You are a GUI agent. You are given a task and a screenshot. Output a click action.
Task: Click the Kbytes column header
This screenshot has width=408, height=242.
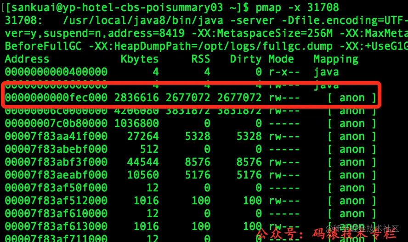point(140,59)
